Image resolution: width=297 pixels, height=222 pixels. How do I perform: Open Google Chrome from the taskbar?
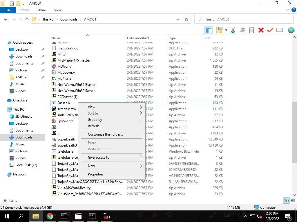pos(50,216)
